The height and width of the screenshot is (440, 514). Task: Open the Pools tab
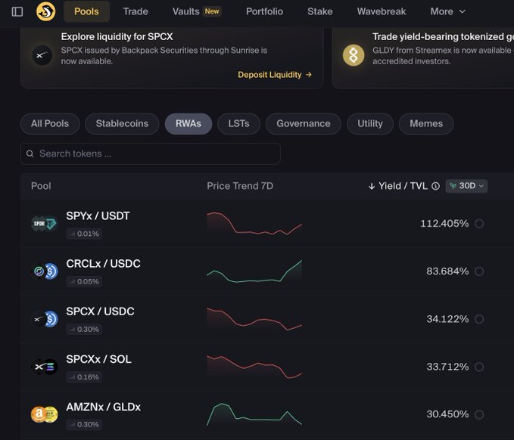[x=86, y=11]
